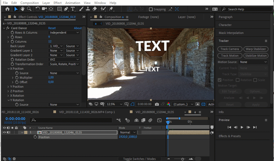Click the current time display field

pos(15,119)
